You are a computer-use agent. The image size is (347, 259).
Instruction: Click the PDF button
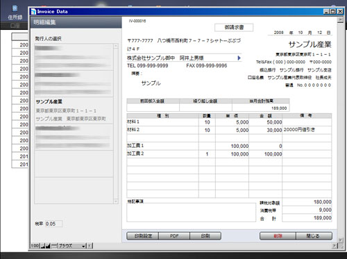pos(174,236)
